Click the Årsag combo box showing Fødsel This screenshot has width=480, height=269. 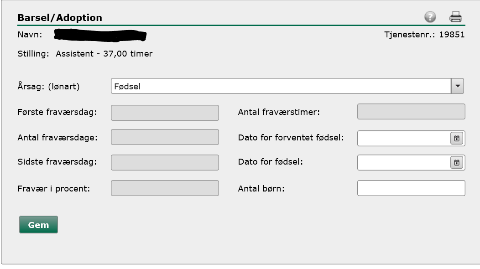(281, 86)
